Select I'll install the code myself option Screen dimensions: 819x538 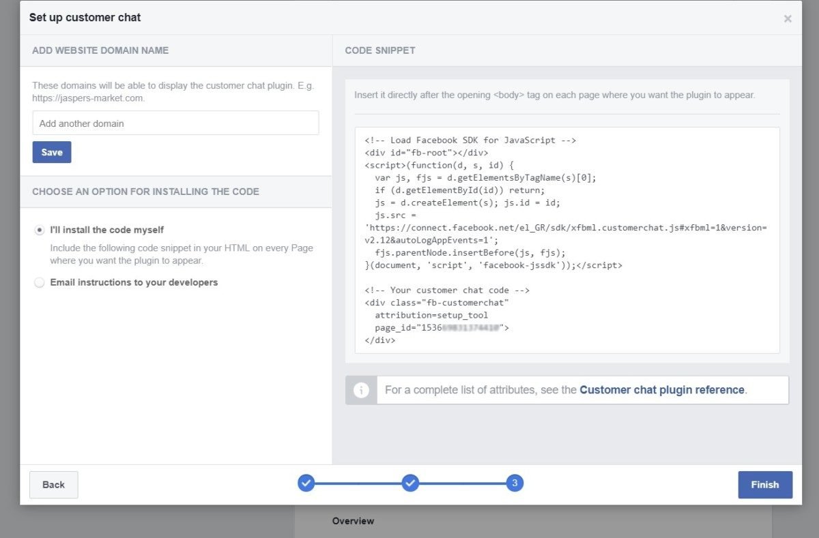coord(40,230)
